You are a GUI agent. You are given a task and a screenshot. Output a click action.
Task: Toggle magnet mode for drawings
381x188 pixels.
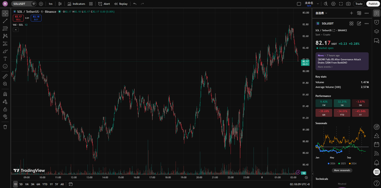[x=5, y=94]
